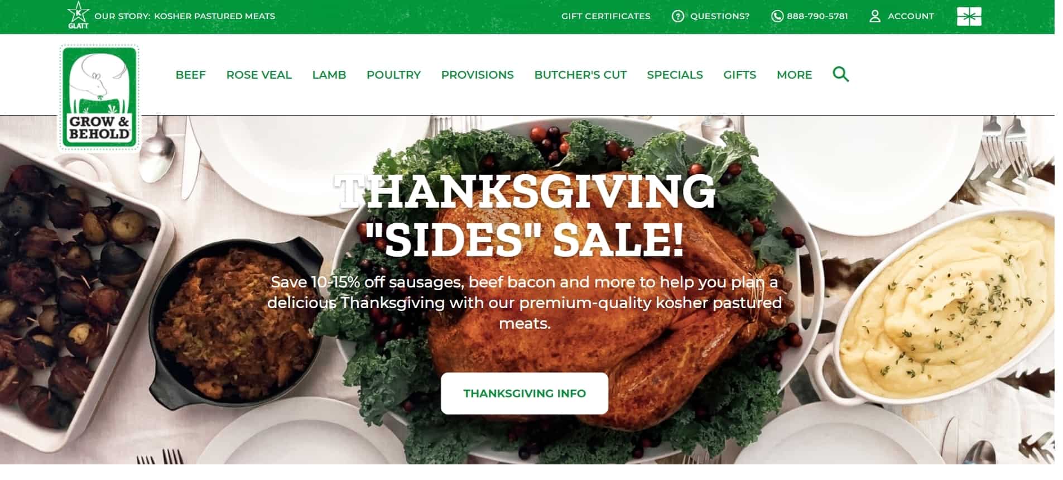
Task: Click the search magnifier icon
Action: (x=840, y=74)
